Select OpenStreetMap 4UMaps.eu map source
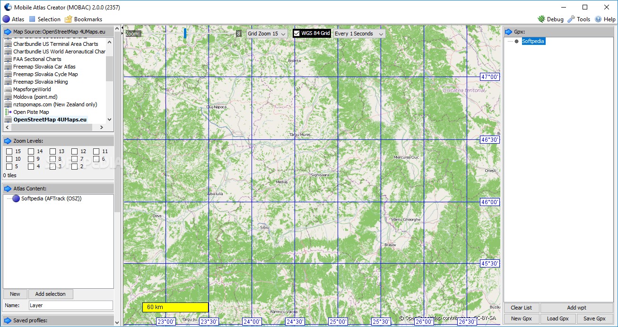Screen dimensions: 618x327 click(x=50, y=120)
